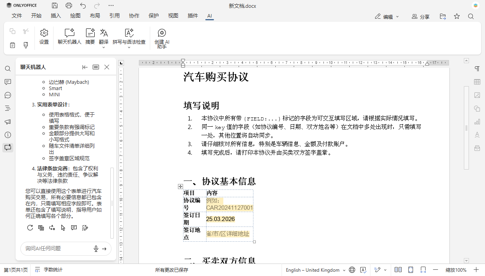The height and width of the screenshot is (276, 485).
Task: Open AI 设置 settings
Action: [x=44, y=37]
